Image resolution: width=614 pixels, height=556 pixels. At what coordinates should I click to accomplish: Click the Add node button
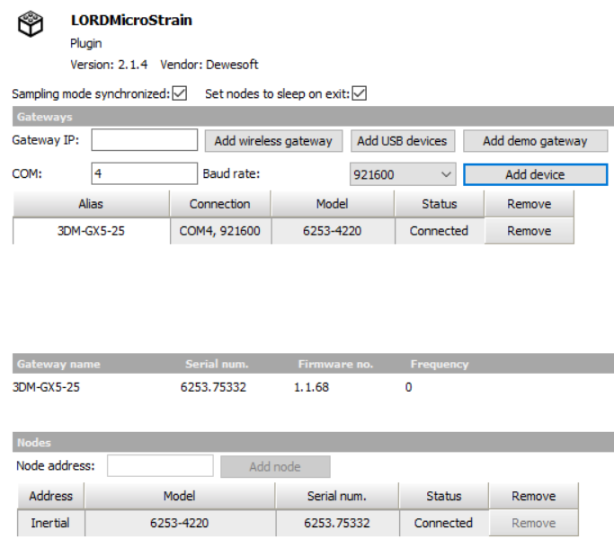[275, 466]
